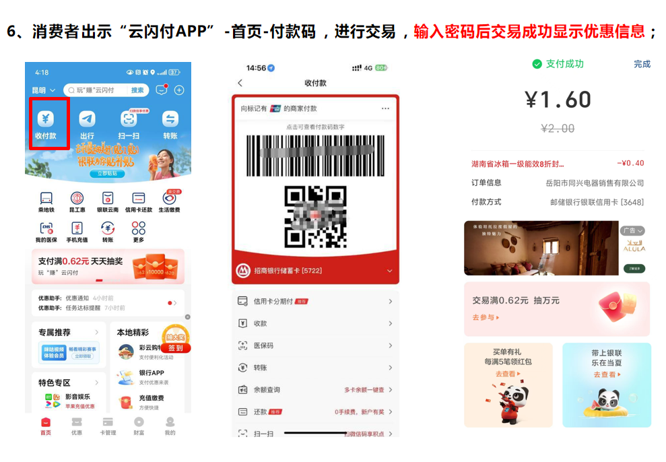
Task: Switch to the 我的 bottom tab
Action: [x=170, y=426]
